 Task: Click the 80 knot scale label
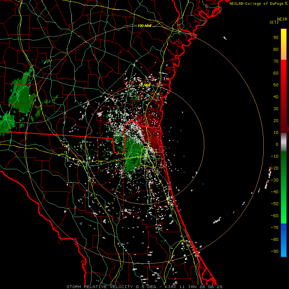pos(276,49)
